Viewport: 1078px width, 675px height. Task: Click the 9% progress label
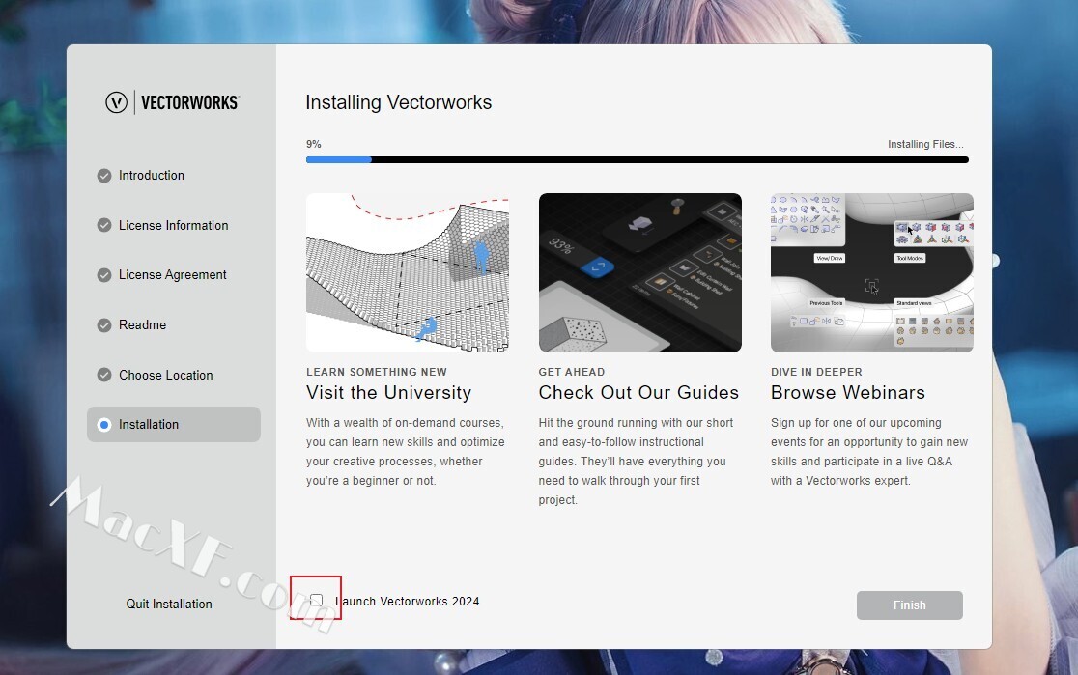pos(314,144)
